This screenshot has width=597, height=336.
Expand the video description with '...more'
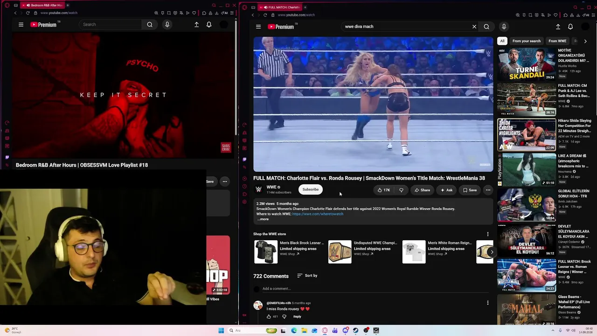263,219
